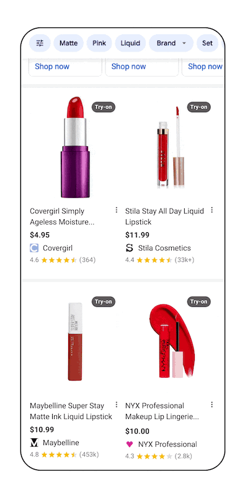Click the NYX Professional heart logo
Viewport: 245px width, 498px height.
tap(130, 444)
